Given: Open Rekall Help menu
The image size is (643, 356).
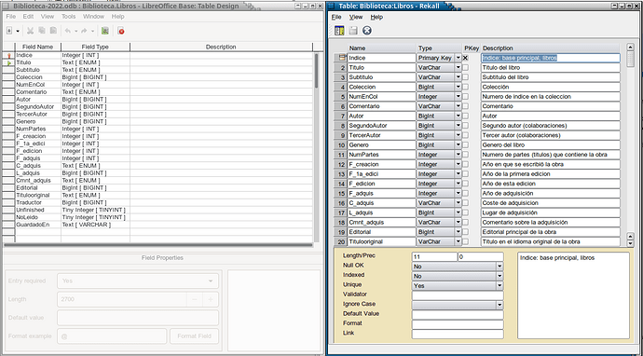Looking at the screenshot, I should (x=376, y=17).
